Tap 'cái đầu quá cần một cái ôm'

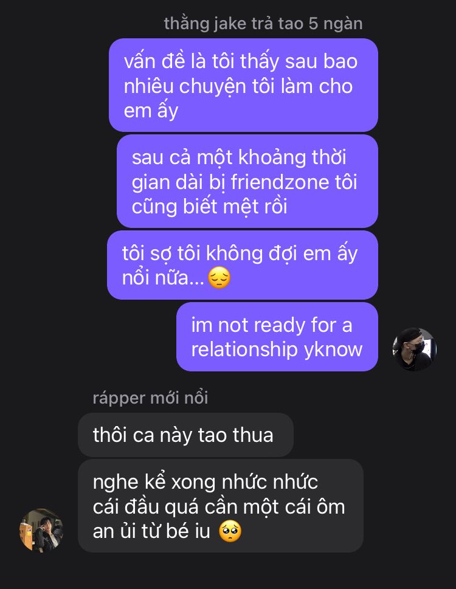pos(219,507)
